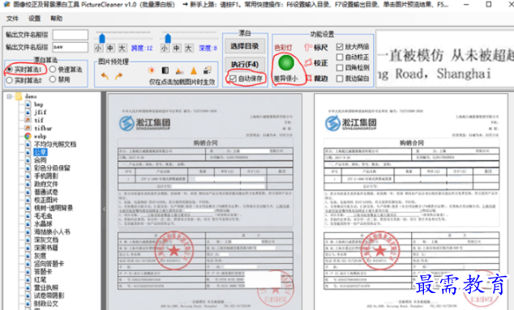Click the file icon beside 灰度

(x=28, y=256)
